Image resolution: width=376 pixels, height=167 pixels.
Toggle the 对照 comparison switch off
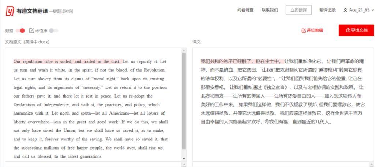(x=20, y=31)
